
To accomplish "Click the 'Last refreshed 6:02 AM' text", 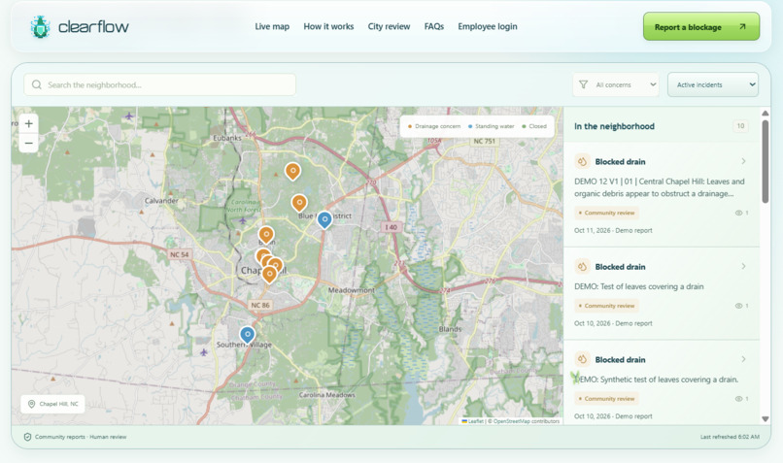I will pos(730,437).
